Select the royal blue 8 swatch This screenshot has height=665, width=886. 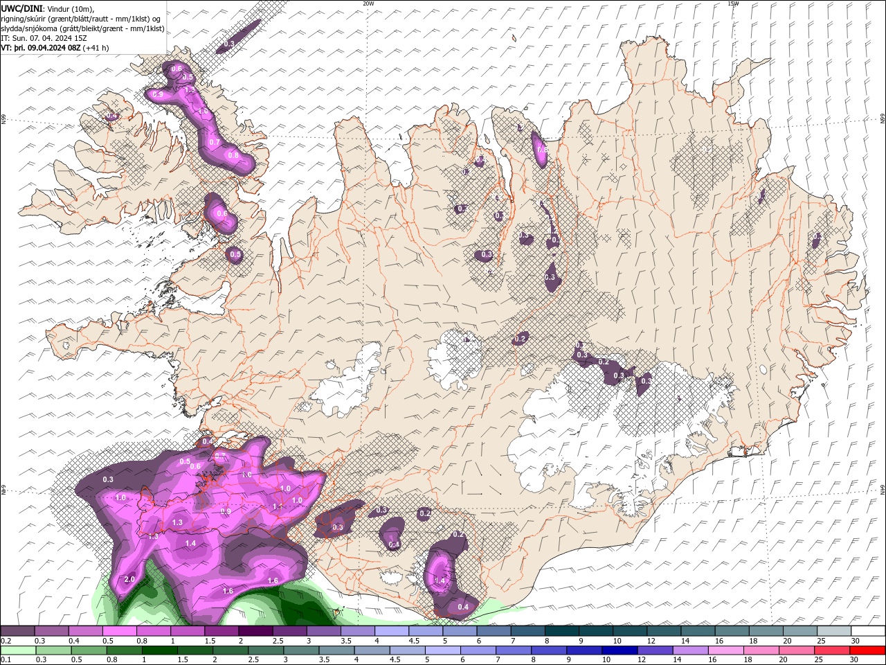coord(550,650)
